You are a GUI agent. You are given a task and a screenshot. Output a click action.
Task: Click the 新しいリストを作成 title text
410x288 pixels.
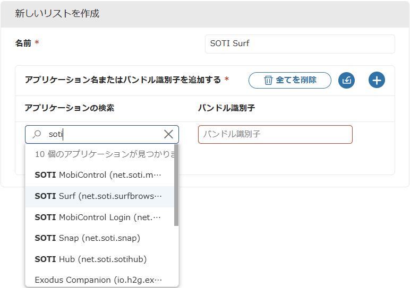coord(57,14)
